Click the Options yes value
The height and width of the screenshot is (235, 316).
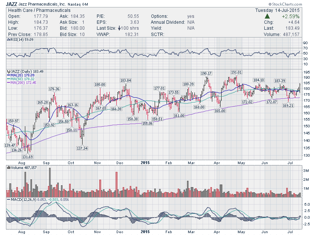191,16
